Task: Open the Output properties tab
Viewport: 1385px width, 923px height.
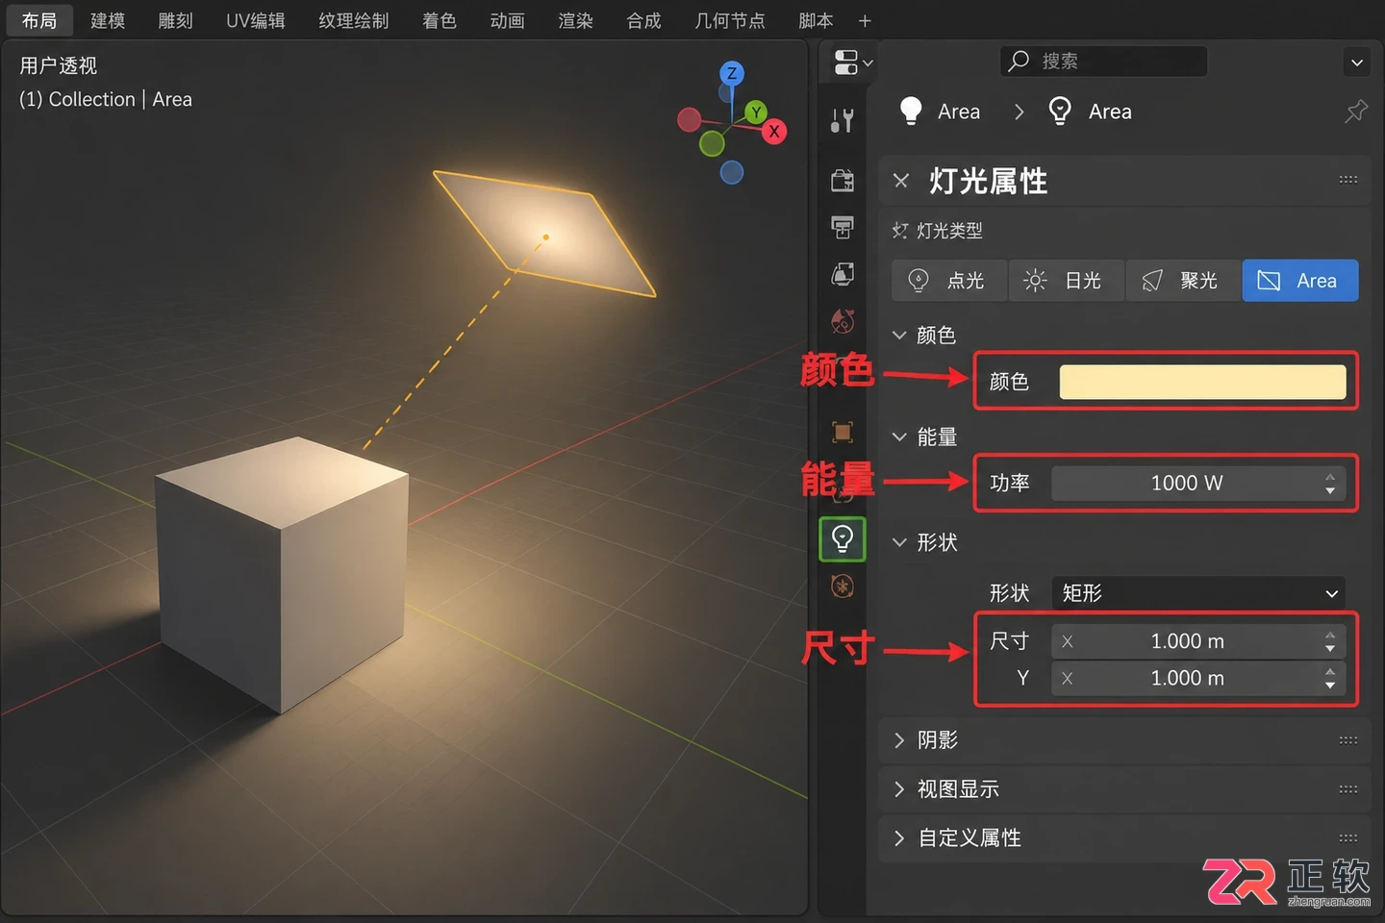Action: click(843, 227)
